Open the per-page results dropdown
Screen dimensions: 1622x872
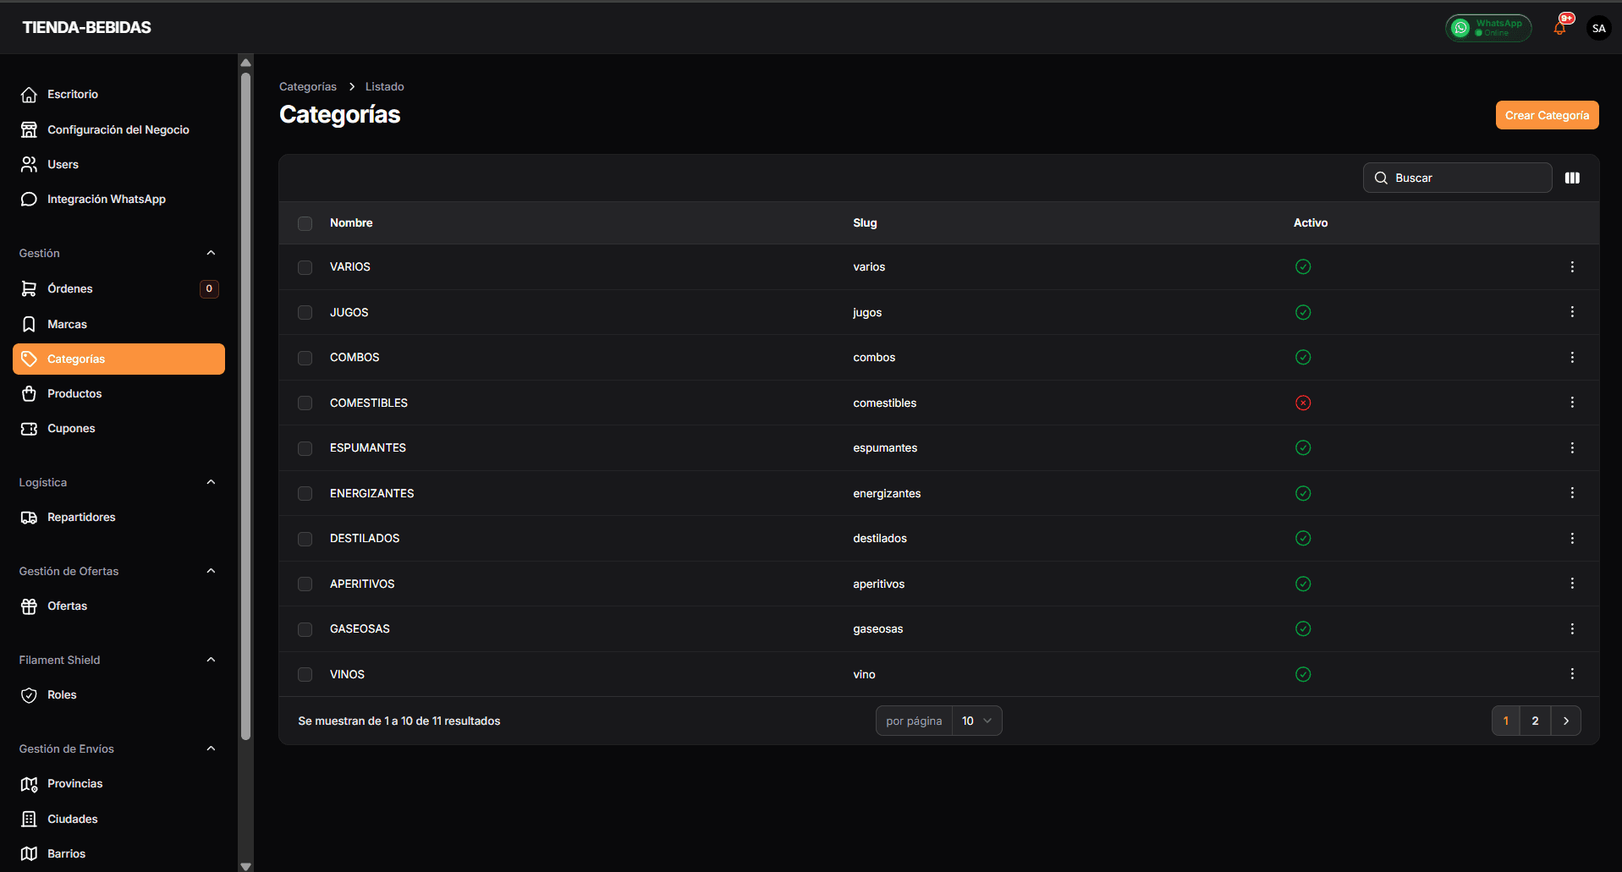point(976,721)
